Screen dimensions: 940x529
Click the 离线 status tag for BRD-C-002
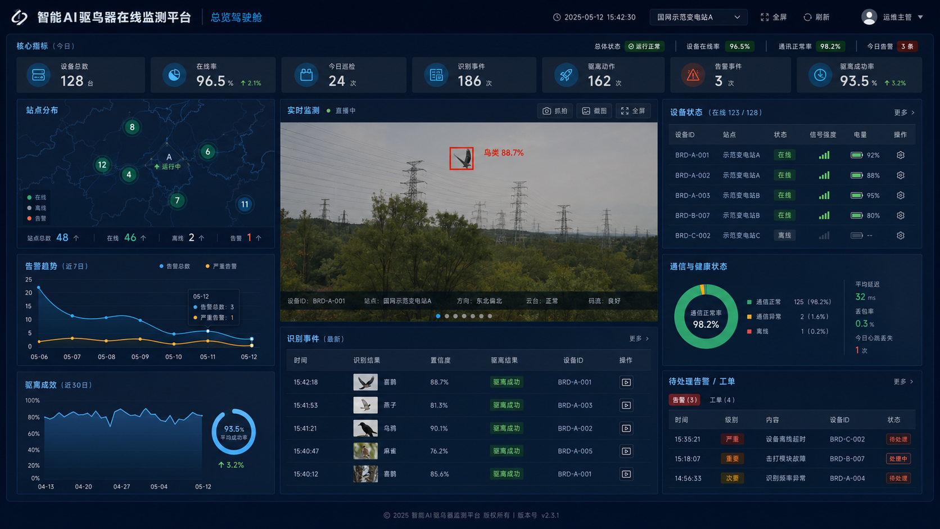[784, 236]
